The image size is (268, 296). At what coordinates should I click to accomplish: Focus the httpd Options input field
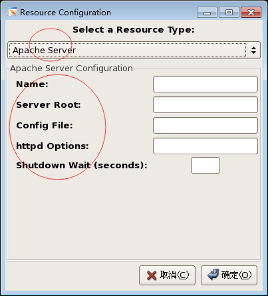(205, 146)
